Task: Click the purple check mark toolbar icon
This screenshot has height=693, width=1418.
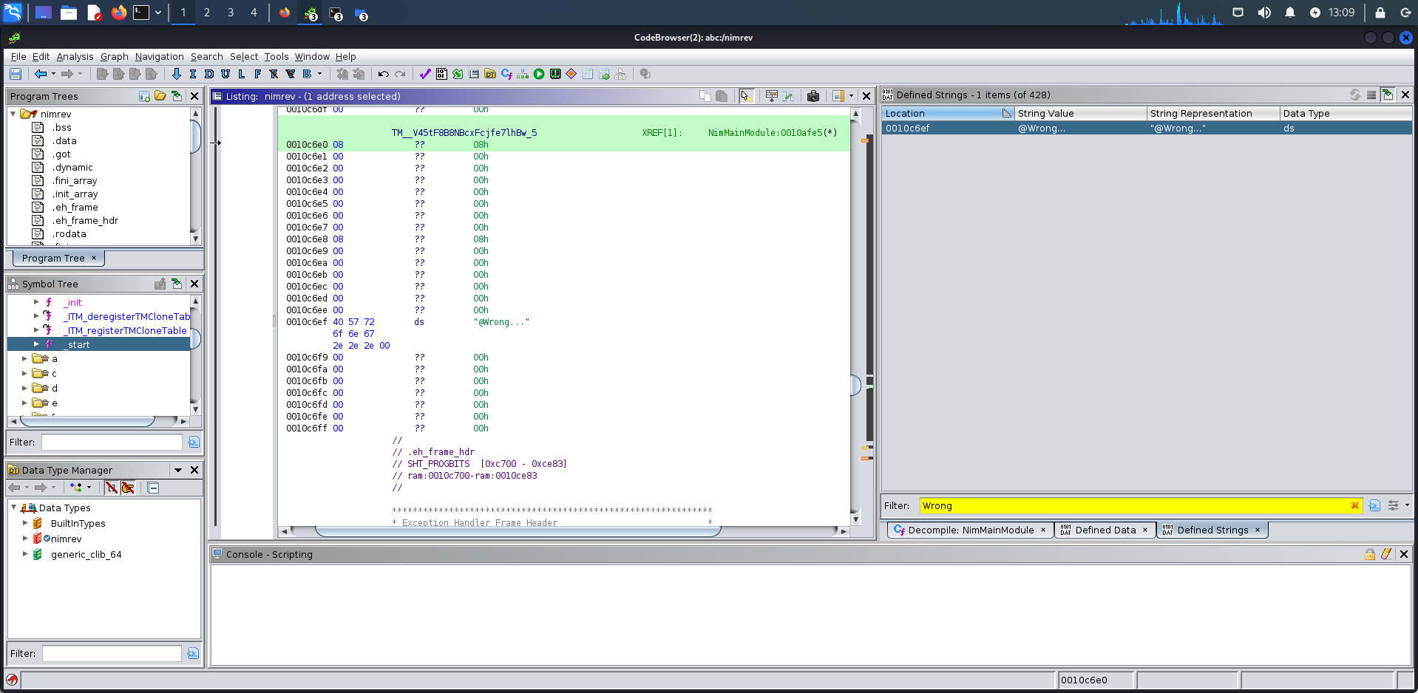Action: [425, 74]
